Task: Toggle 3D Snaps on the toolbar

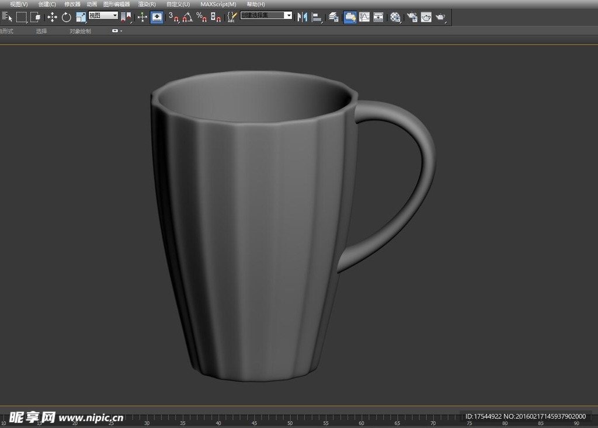Action: pyautogui.click(x=173, y=17)
